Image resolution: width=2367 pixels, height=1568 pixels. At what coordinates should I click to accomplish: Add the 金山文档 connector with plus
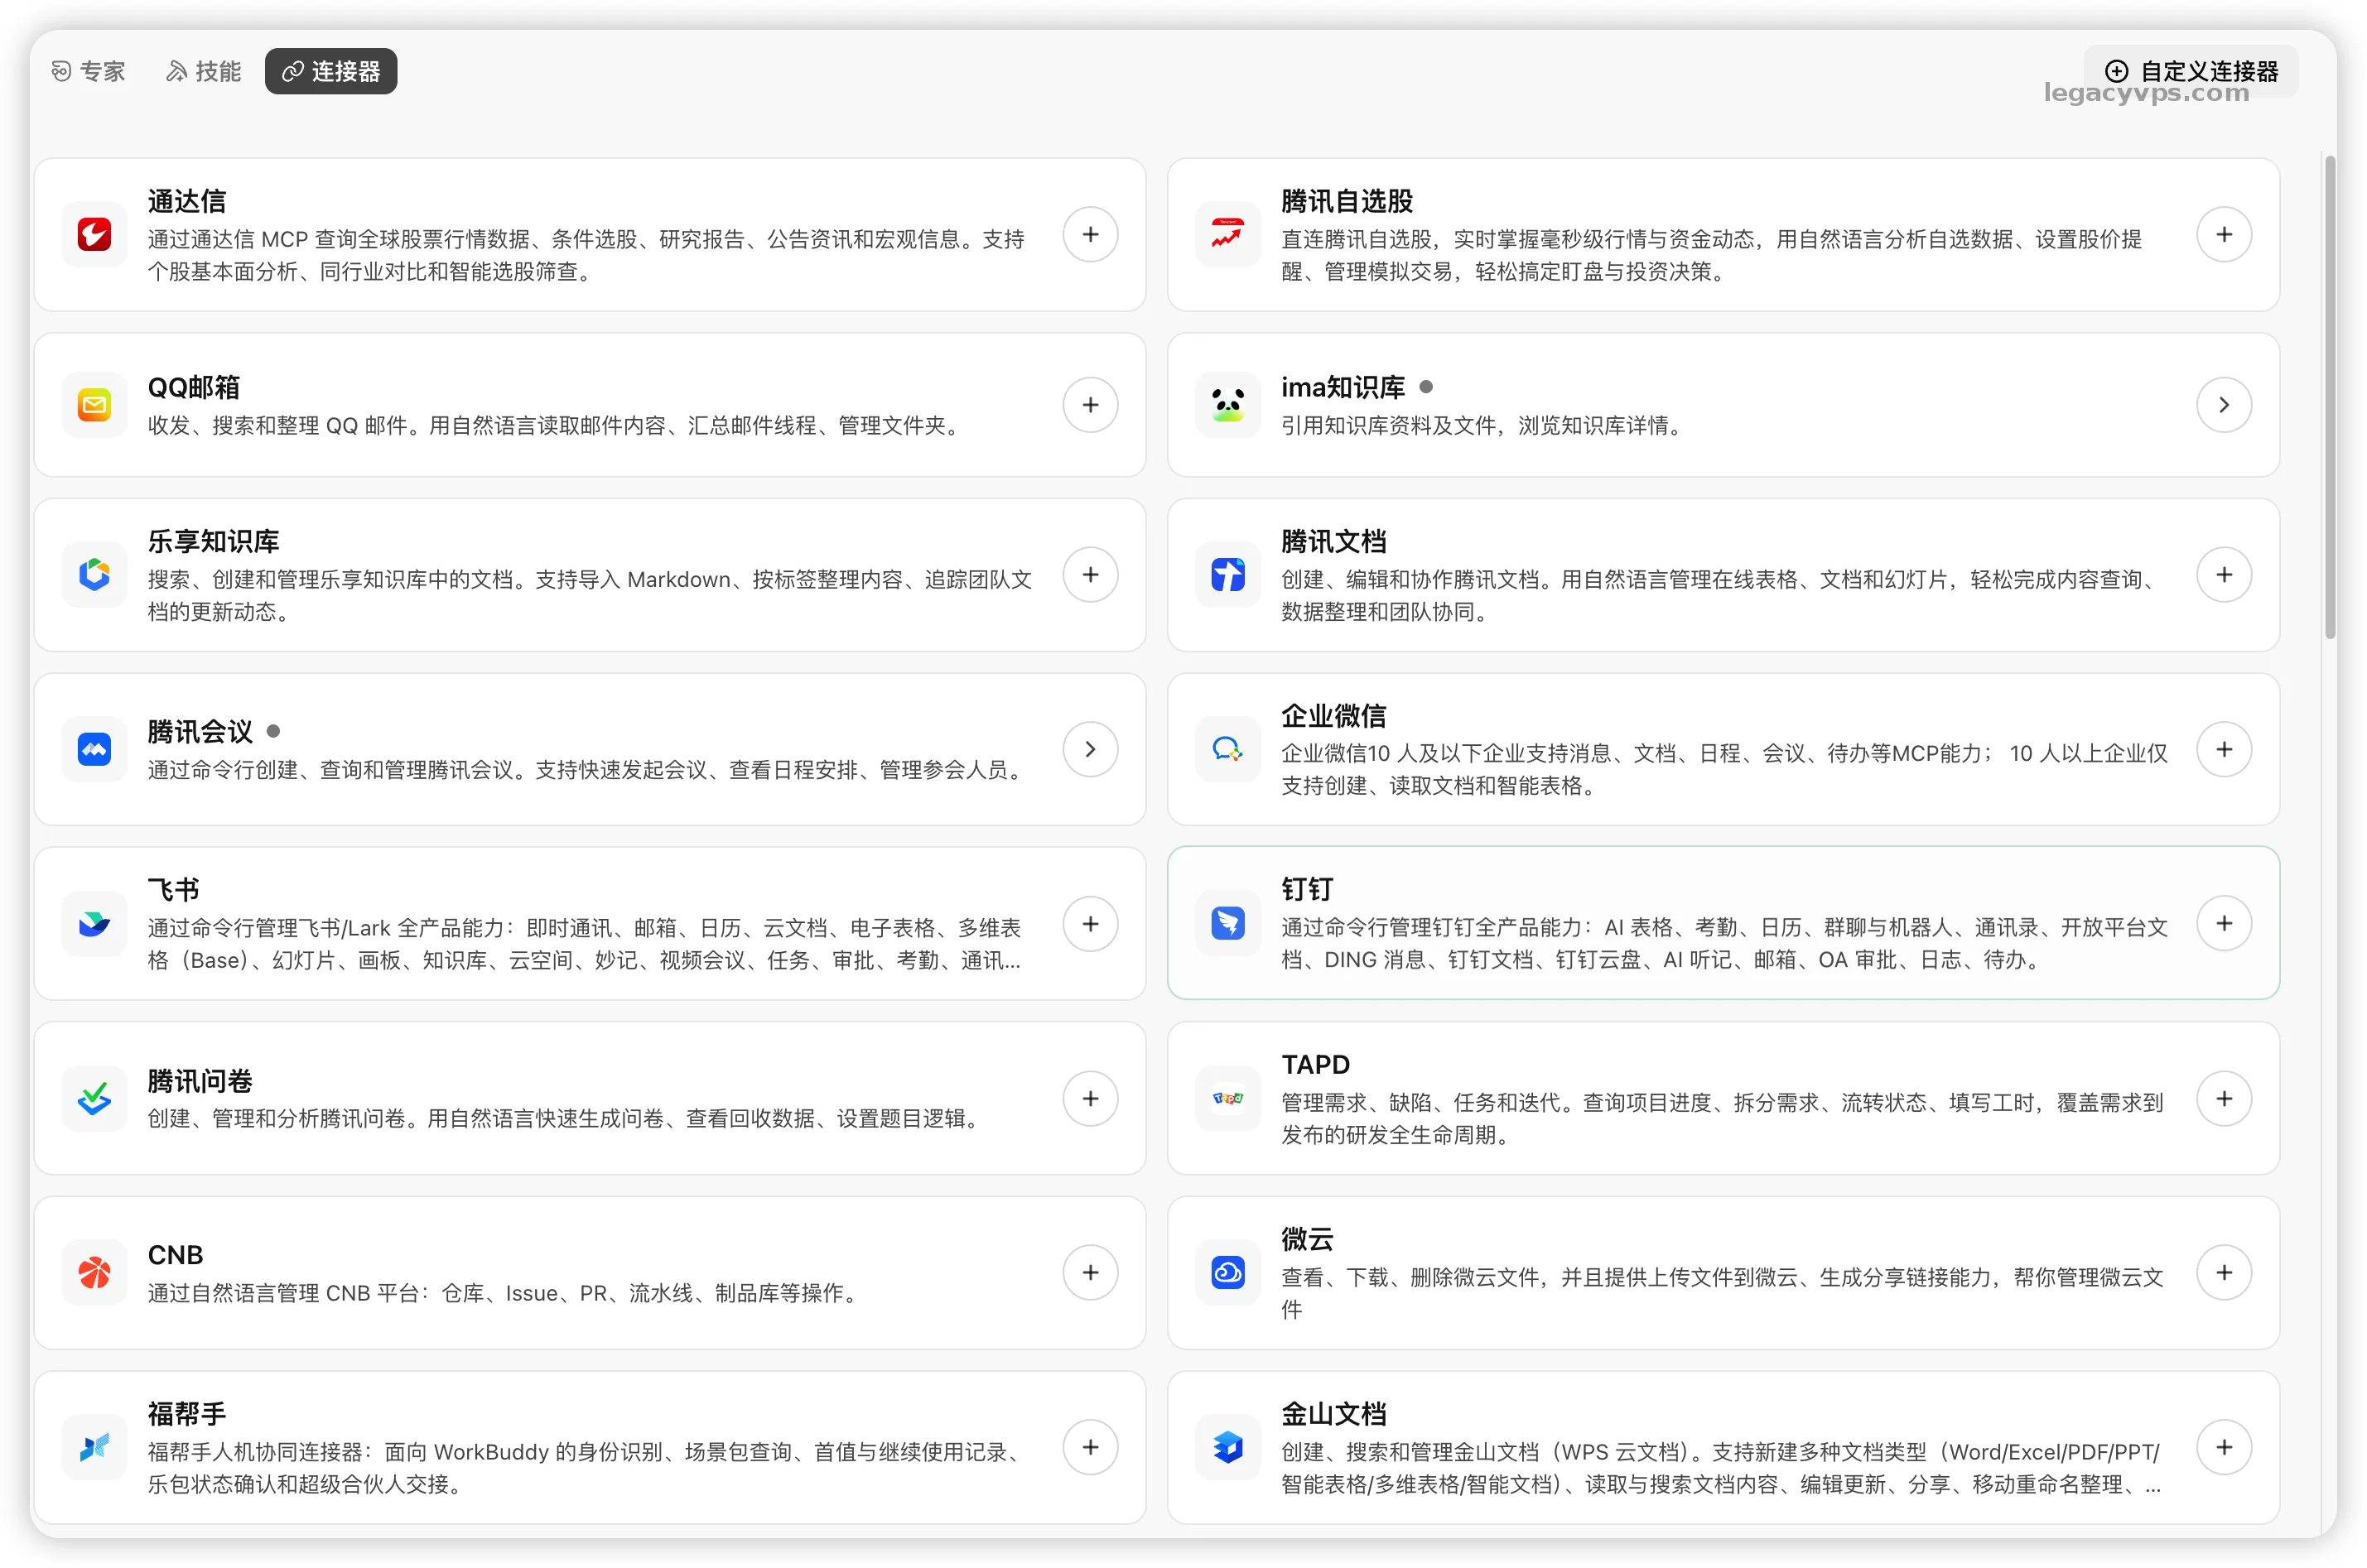[2223, 1447]
